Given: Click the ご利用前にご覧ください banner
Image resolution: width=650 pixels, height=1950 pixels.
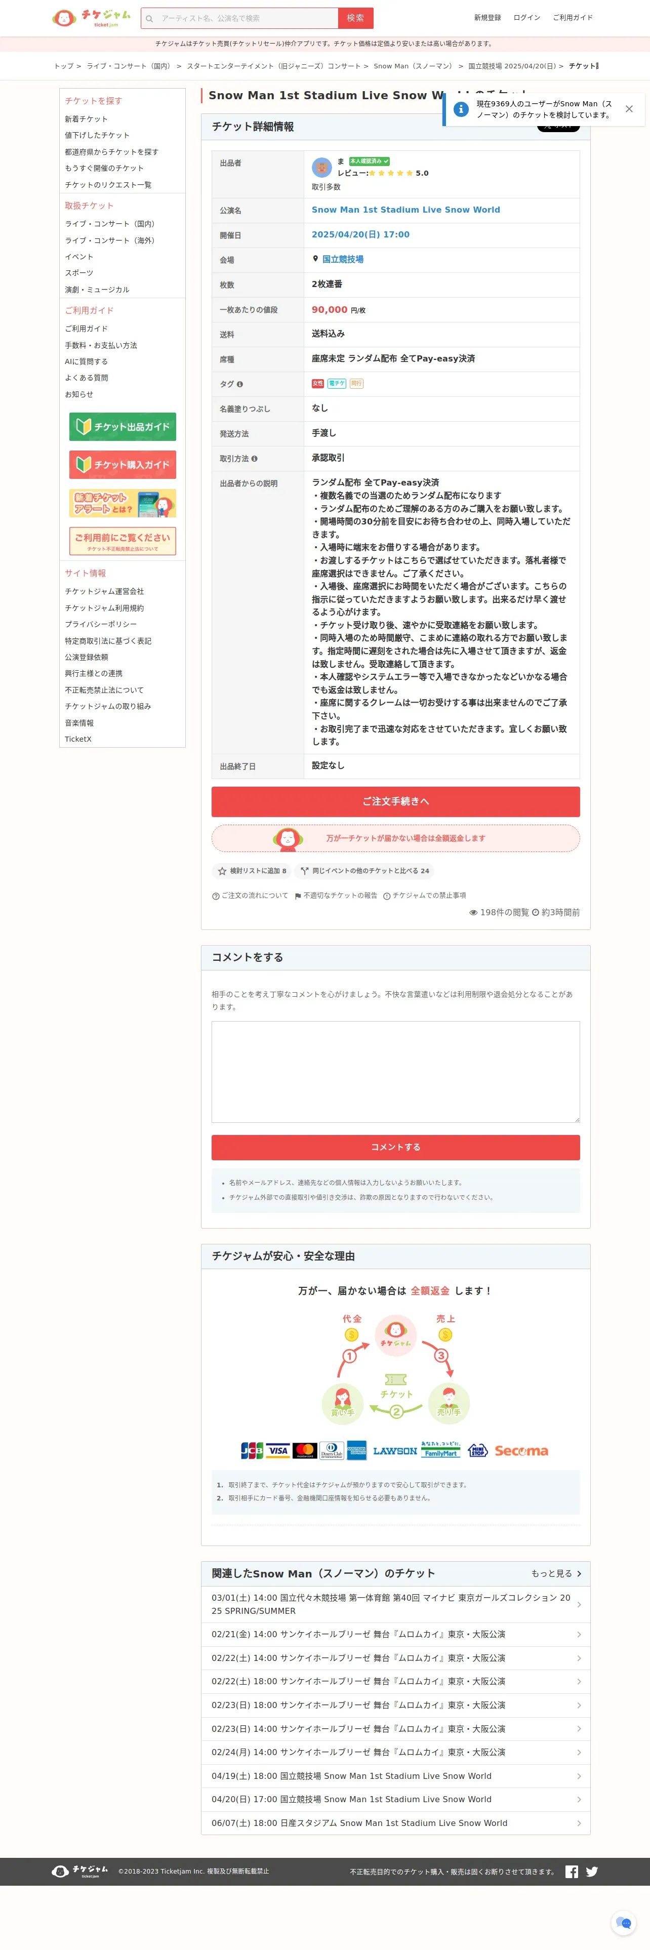Looking at the screenshot, I should 123,541.
